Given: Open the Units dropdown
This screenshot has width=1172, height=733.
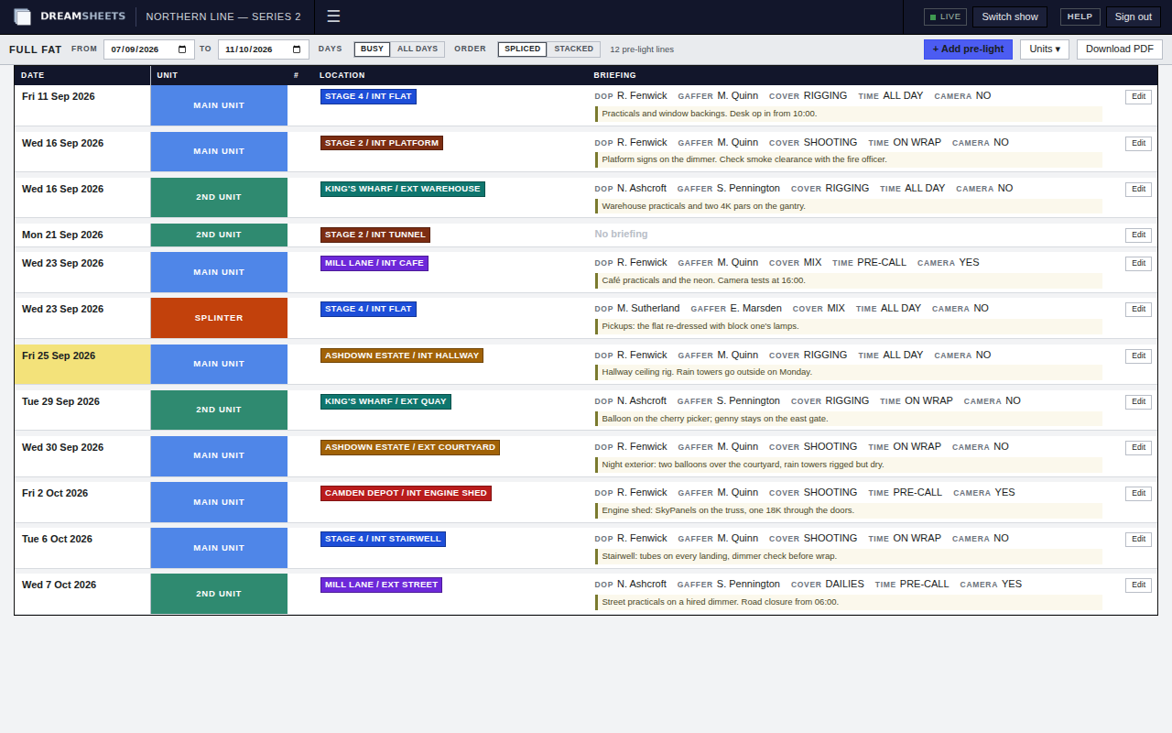Looking at the screenshot, I should coord(1045,49).
